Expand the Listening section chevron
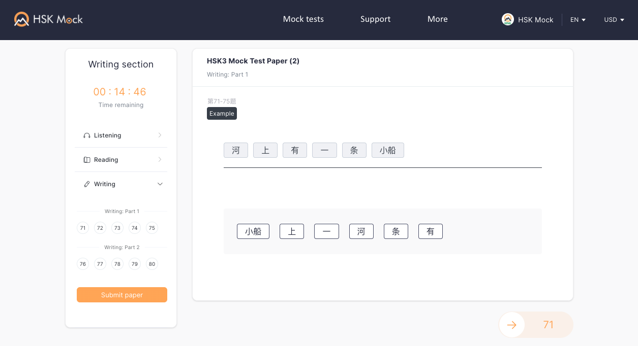The image size is (638, 346). [160, 135]
